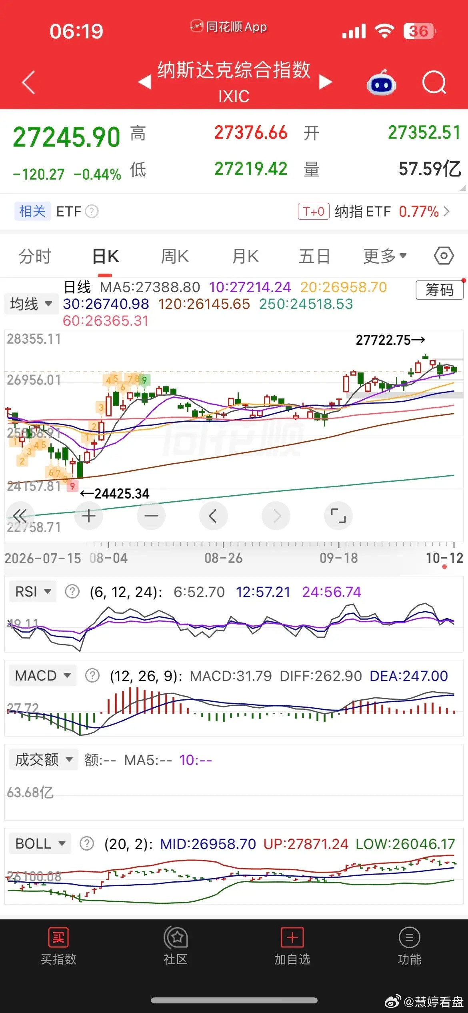Viewport: 468px width, 1013px height.
Task: Tap the 20:26958.70 moving average label
Action: click(344, 287)
